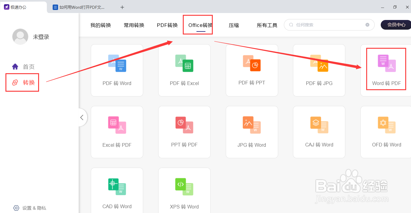
Task: Click the 转换 swirl icon in sidebar
Action: (15, 82)
